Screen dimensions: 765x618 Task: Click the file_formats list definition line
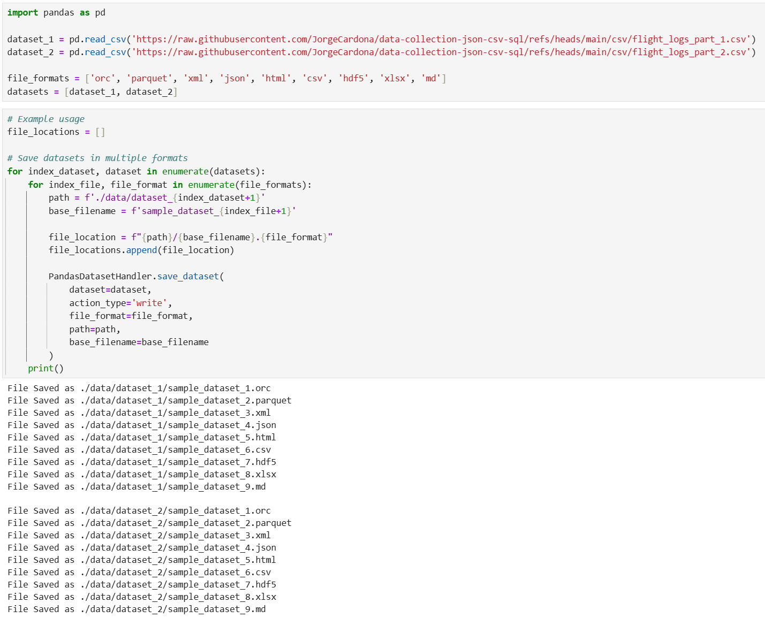225,78
